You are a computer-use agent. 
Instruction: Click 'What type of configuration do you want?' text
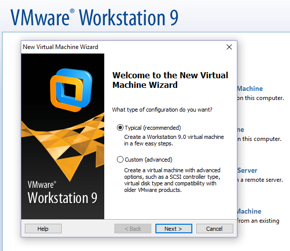(x=162, y=110)
